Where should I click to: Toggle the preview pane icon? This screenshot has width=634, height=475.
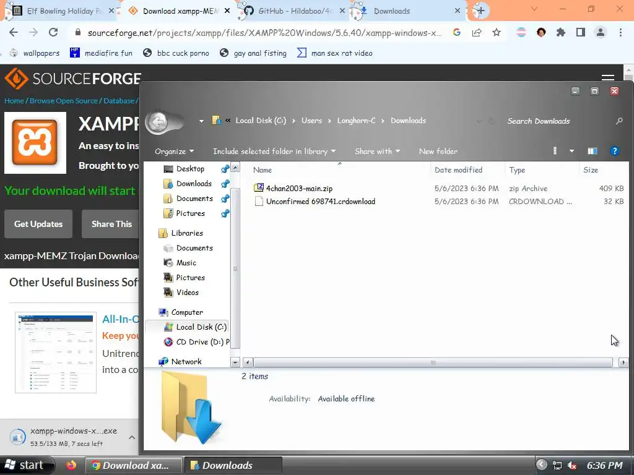[x=593, y=151]
